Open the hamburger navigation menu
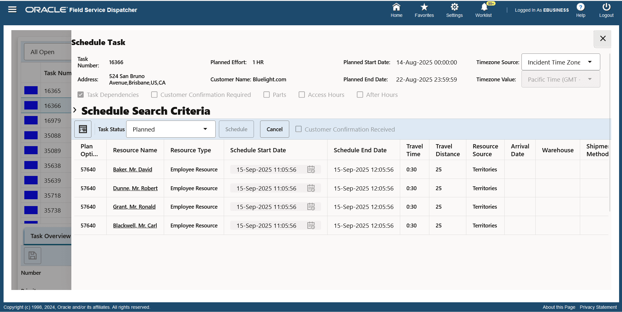Image resolution: width=622 pixels, height=312 pixels. click(x=12, y=9)
